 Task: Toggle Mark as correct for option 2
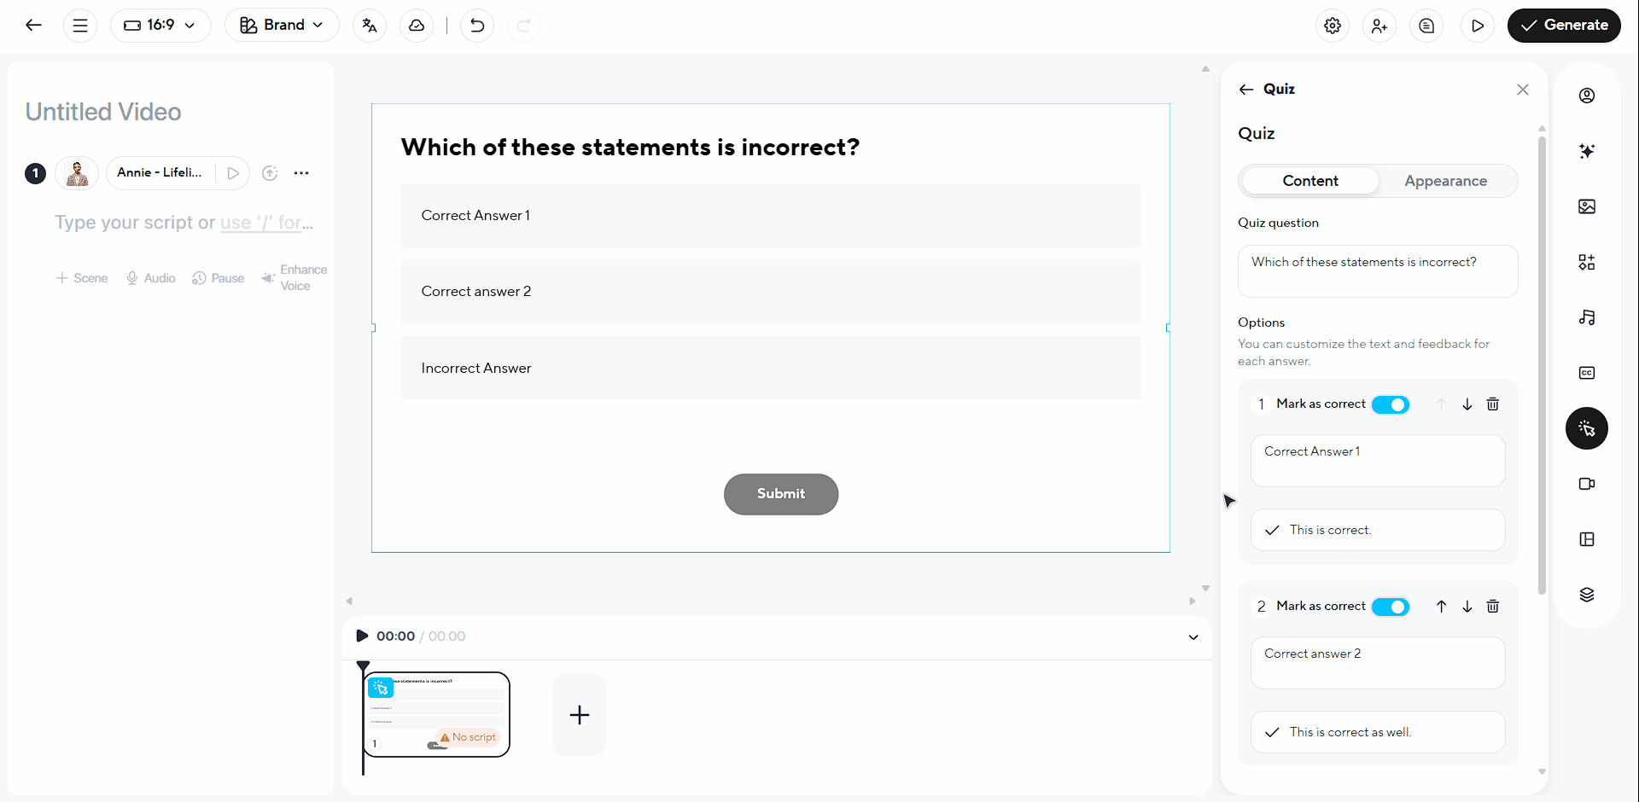(x=1390, y=607)
